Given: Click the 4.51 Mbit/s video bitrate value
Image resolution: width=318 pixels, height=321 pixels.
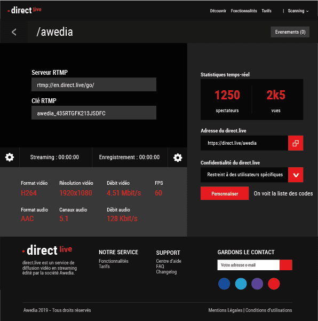Looking at the screenshot, I should [x=124, y=193].
